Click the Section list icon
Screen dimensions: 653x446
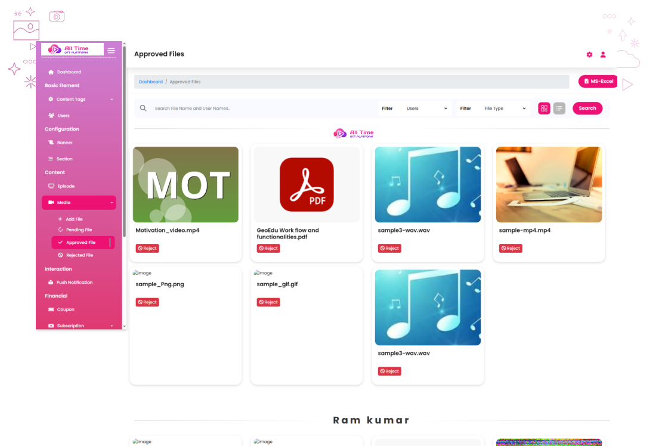point(50,159)
